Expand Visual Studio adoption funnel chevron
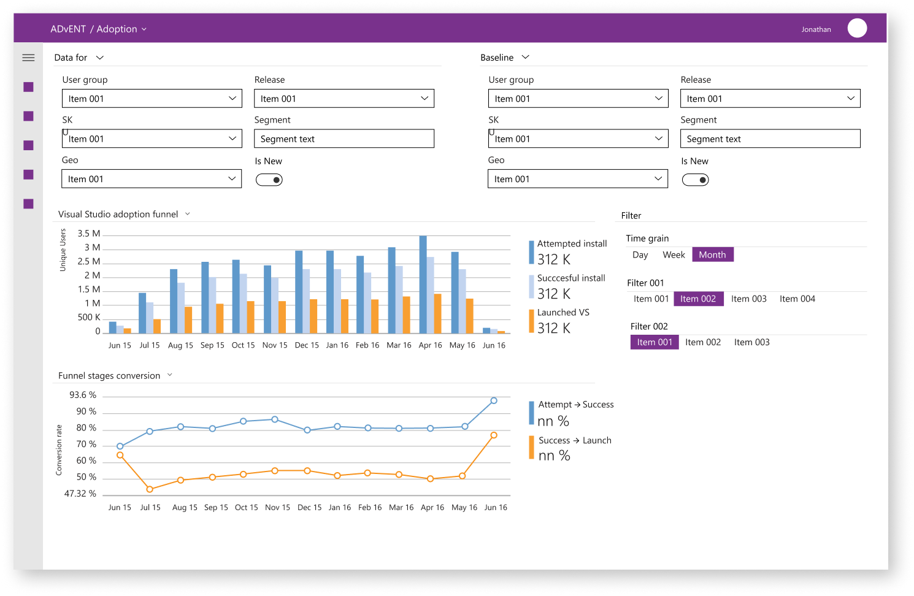This screenshot has width=914, height=596. (188, 214)
